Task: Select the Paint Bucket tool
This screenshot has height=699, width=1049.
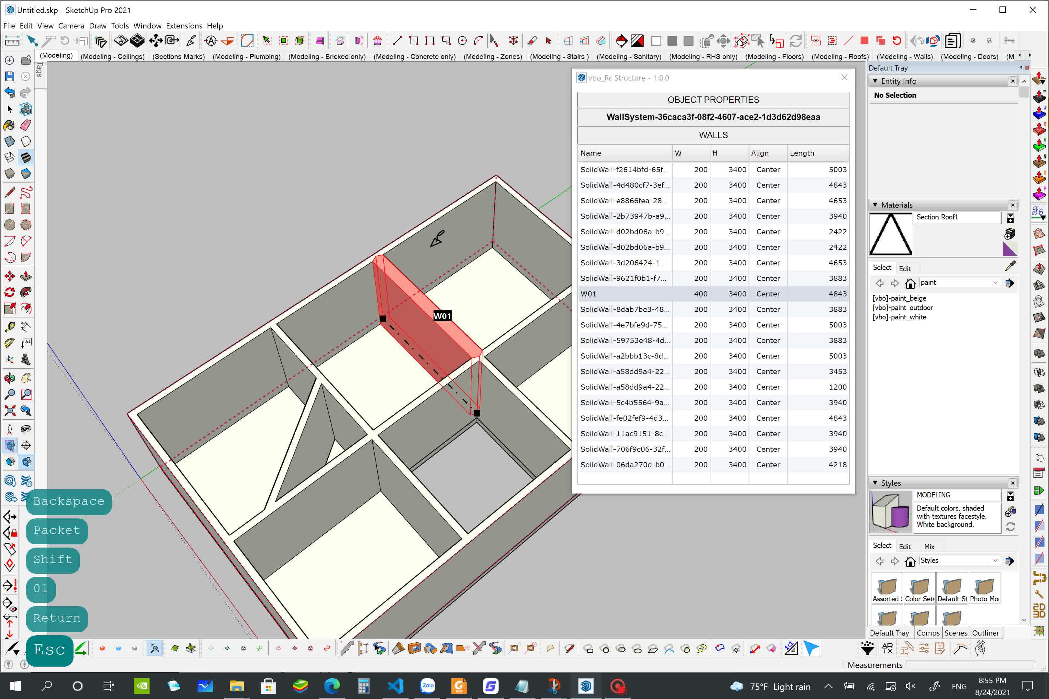Action: point(9,125)
